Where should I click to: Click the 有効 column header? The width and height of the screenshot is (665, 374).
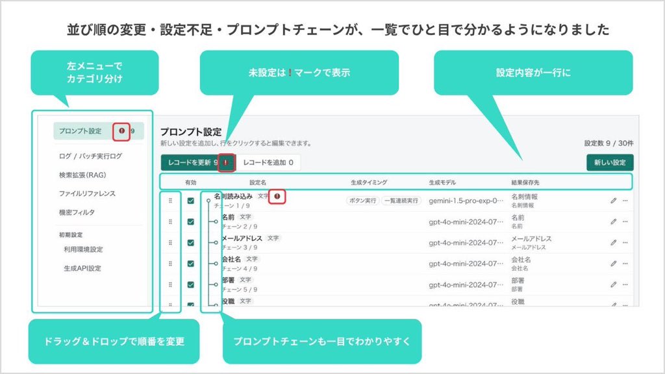(191, 182)
